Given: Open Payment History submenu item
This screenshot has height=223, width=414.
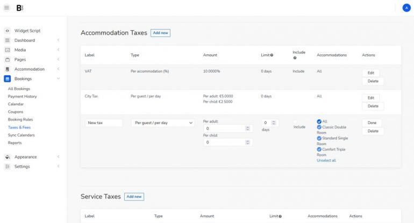Looking at the screenshot, I should [23, 97].
